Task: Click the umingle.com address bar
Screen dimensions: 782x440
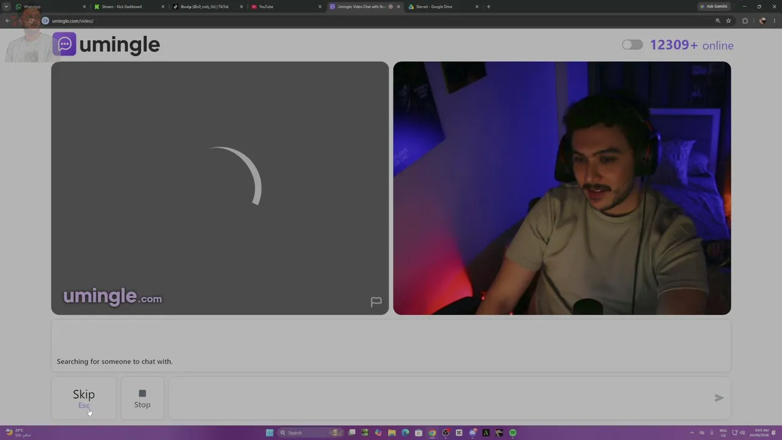Action: (379, 21)
